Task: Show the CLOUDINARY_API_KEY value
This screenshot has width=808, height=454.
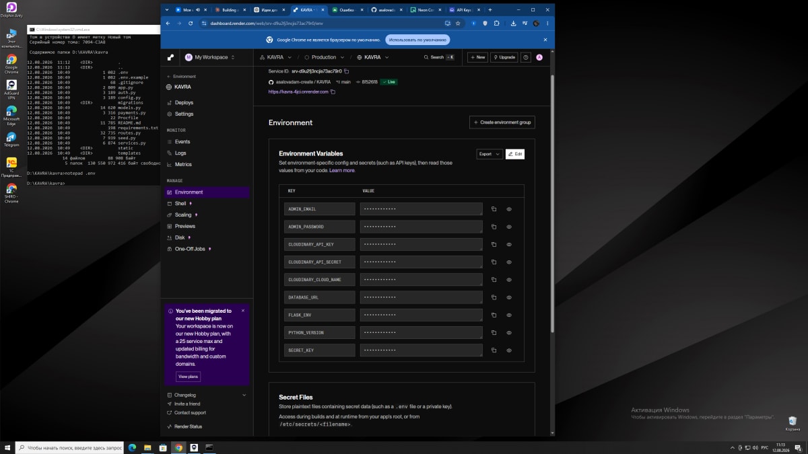Action: point(509,244)
